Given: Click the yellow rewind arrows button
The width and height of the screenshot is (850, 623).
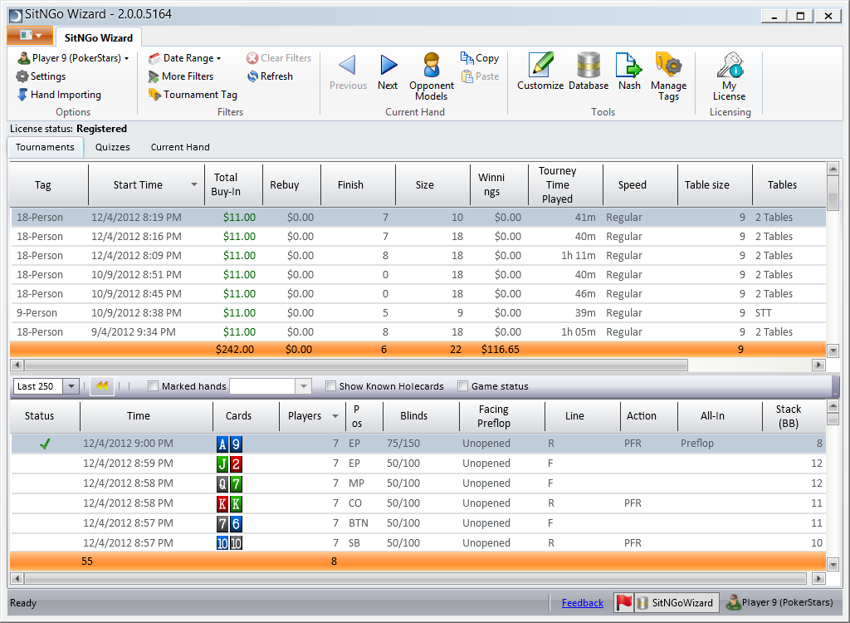Looking at the screenshot, I should tap(102, 386).
